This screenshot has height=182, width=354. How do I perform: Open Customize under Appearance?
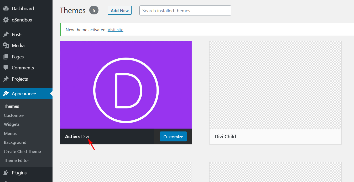click(14, 115)
